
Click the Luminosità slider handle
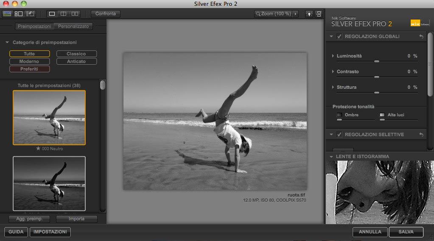376,61
